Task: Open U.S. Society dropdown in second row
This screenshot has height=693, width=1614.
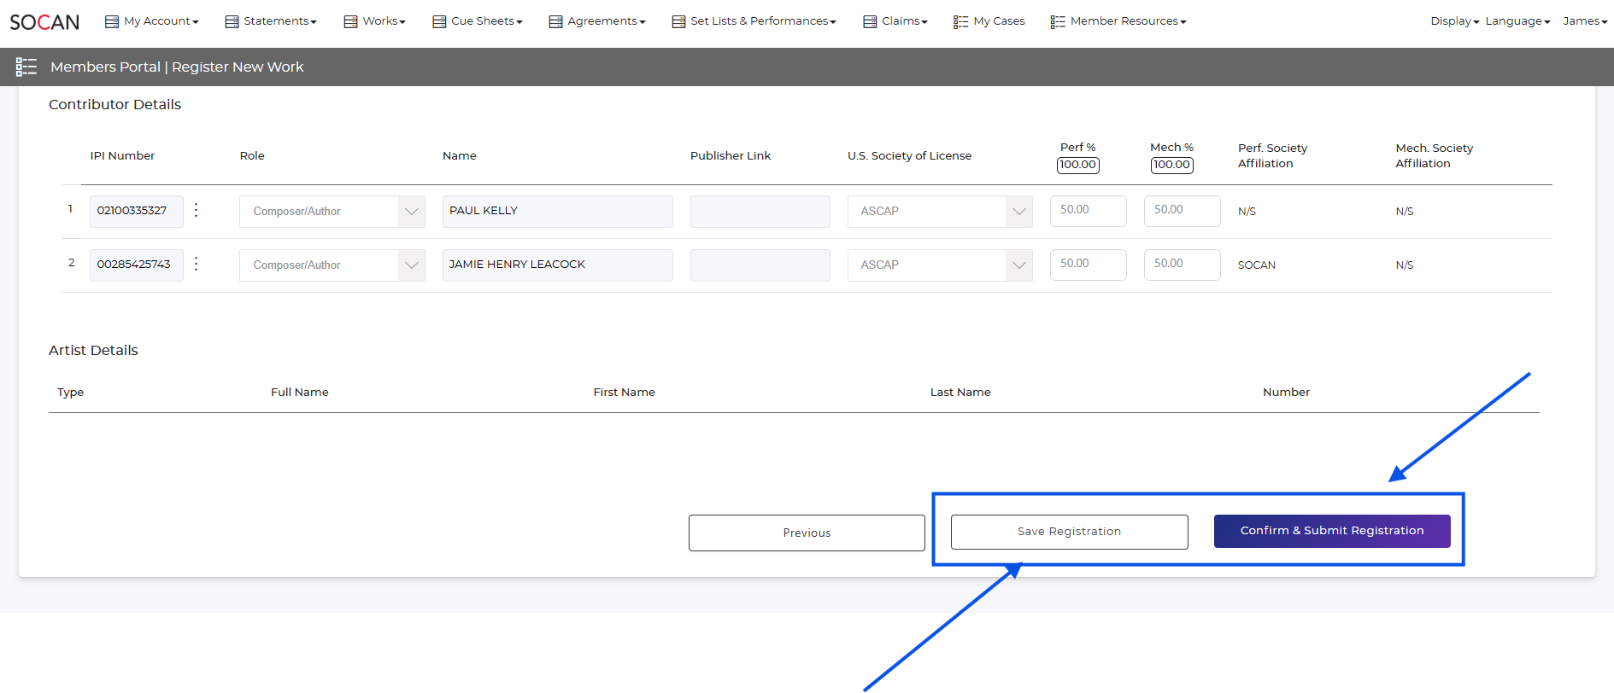Action: point(1018,265)
